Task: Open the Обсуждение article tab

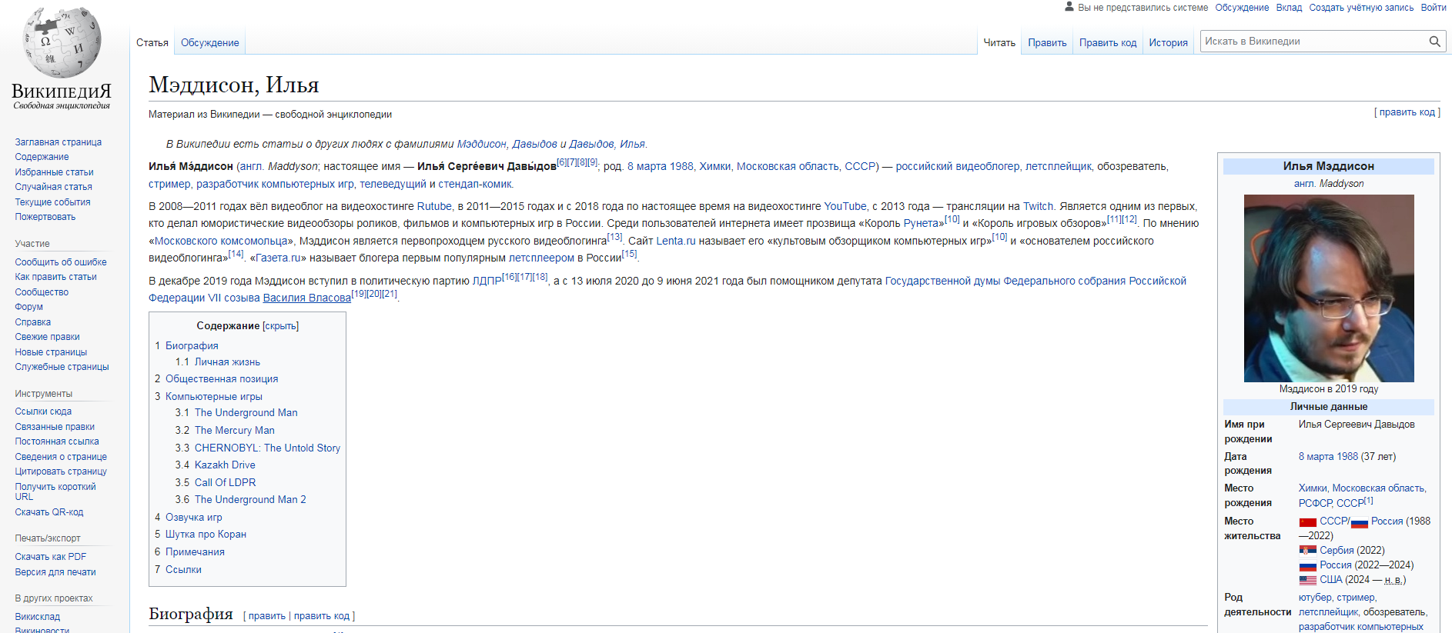Action: click(209, 43)
